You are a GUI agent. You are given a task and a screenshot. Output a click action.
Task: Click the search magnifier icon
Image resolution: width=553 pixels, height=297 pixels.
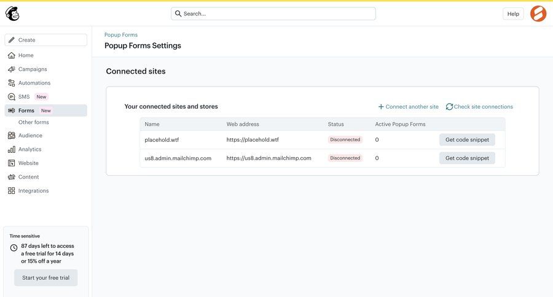178,13
